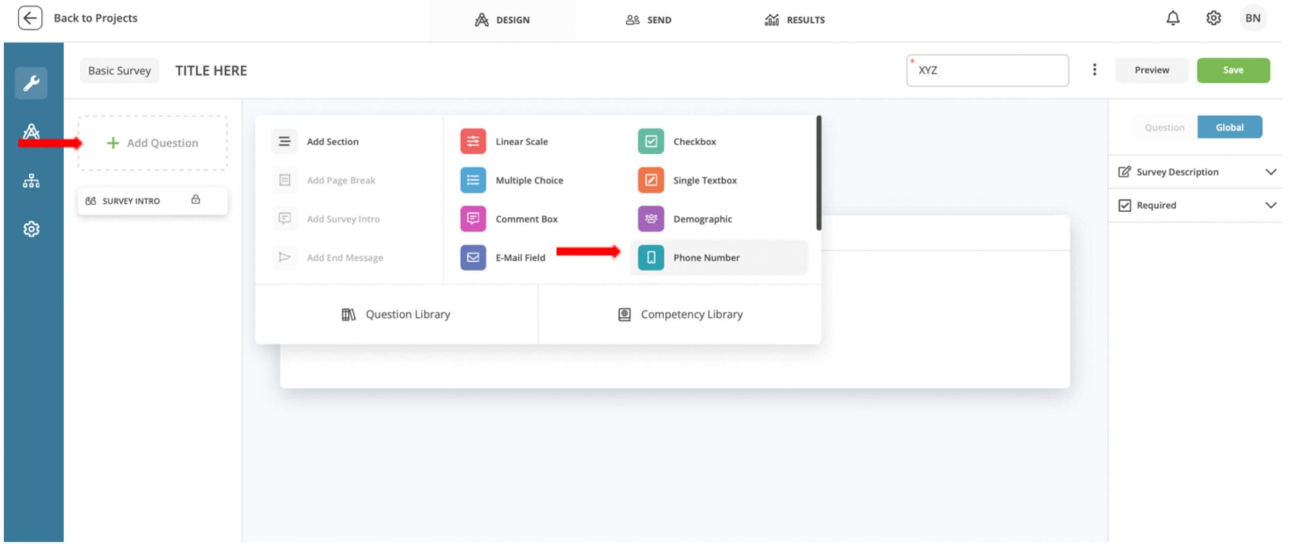This screenshot has height=544, width=1292.
Task: Open the hierarchy sidebar icon
Action: (x=31, y=180)
